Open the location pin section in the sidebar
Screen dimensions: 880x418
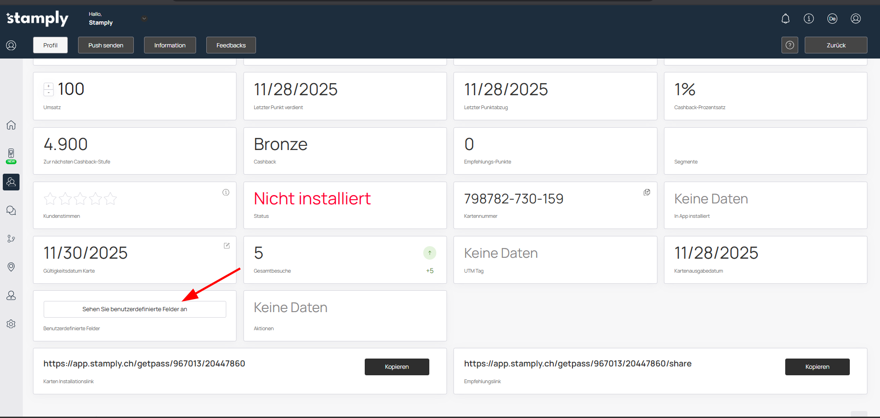(x=11, y=267)
